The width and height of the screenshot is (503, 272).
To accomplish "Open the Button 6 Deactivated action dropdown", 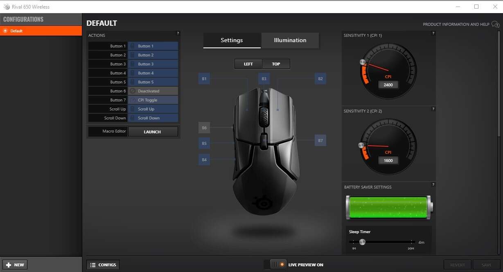I will [x=153, y=91].
